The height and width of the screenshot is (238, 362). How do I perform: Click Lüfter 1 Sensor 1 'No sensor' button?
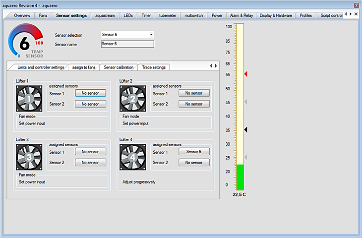(90, 93)
